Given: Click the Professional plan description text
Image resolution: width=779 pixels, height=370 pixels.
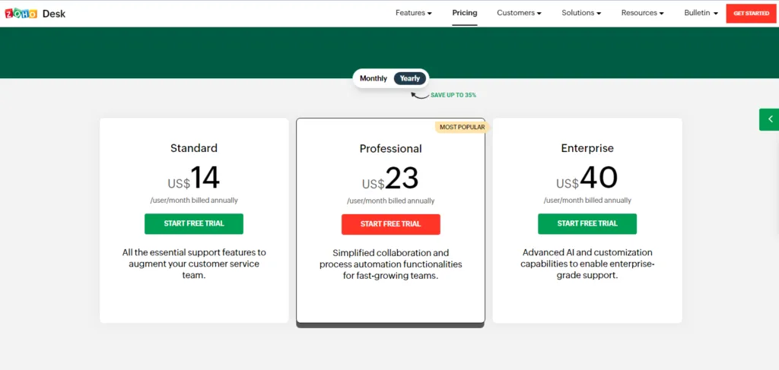Looking at the screenshot, I should pos(390,264).
